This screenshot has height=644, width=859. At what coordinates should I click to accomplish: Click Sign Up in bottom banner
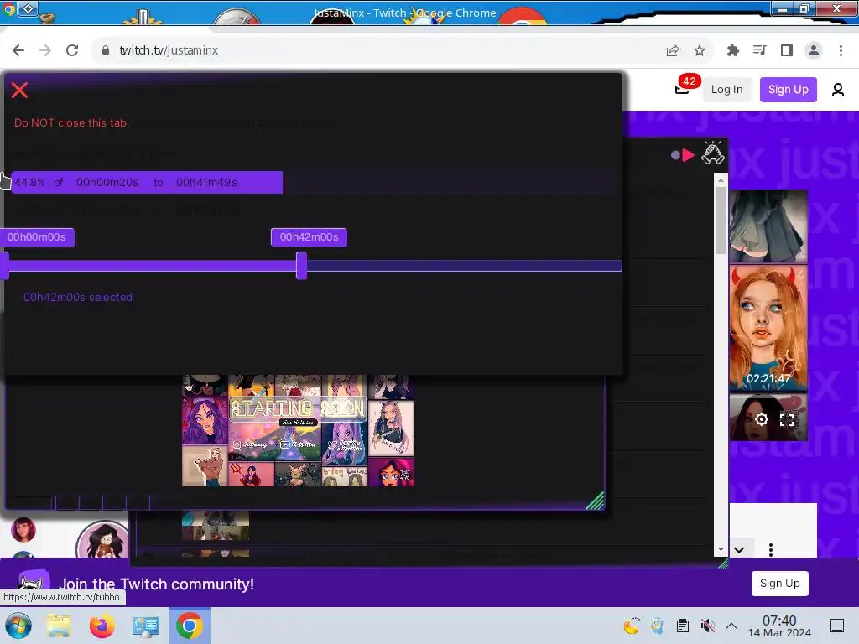coord(779,584)
